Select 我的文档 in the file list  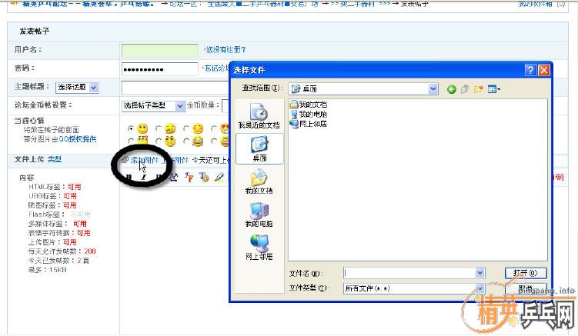tap(309, 105)
